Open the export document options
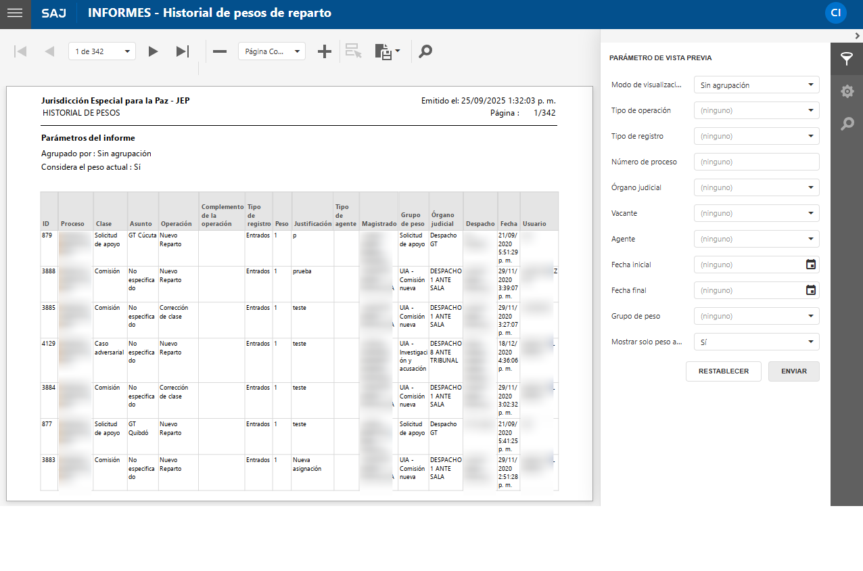 (x=388, y=51)
